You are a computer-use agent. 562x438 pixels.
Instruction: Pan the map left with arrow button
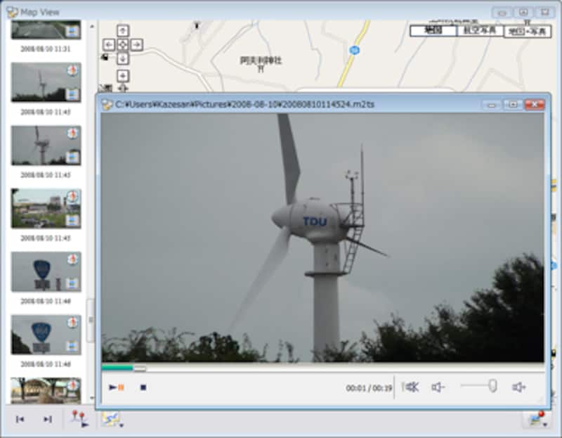(x=109, y=44)
